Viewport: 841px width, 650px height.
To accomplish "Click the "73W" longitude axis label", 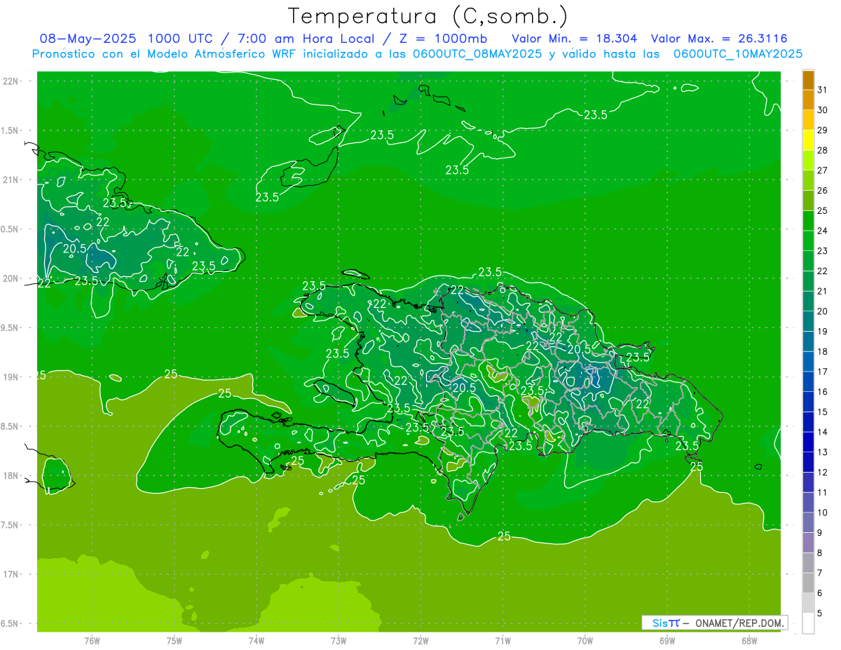I will click(339, 640).
